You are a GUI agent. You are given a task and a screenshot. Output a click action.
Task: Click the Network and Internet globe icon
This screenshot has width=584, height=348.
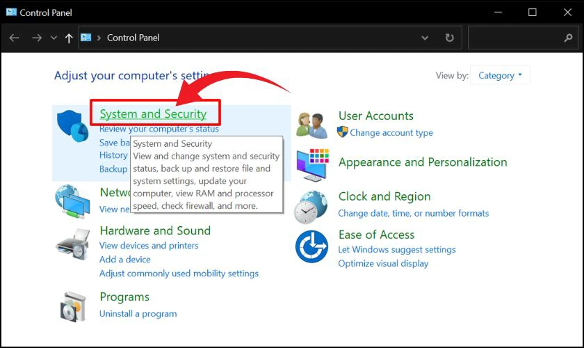[72, 201]
